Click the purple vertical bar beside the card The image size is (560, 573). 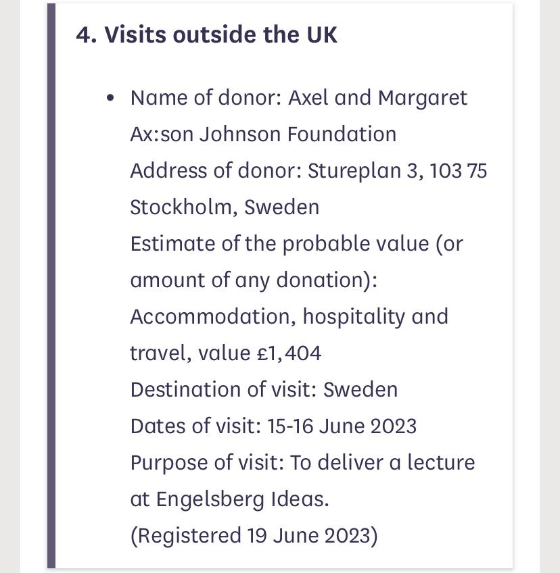51,286
